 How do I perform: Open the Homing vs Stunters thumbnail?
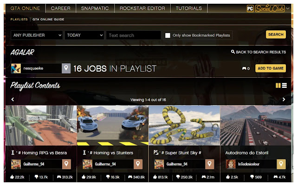113,126
